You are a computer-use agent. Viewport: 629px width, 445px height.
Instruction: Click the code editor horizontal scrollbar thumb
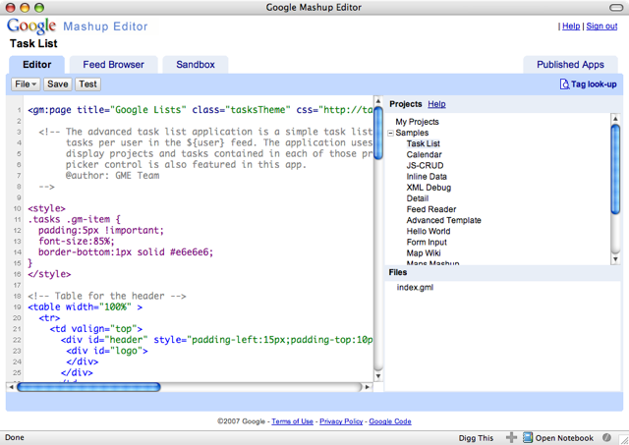88,387
